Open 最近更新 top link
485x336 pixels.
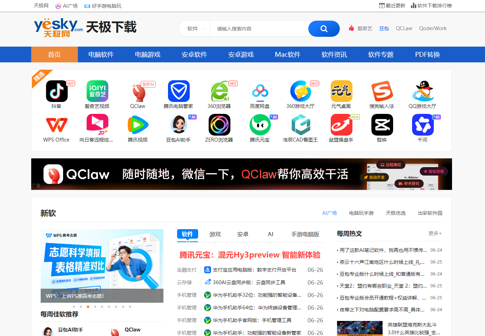pos(392,6)
